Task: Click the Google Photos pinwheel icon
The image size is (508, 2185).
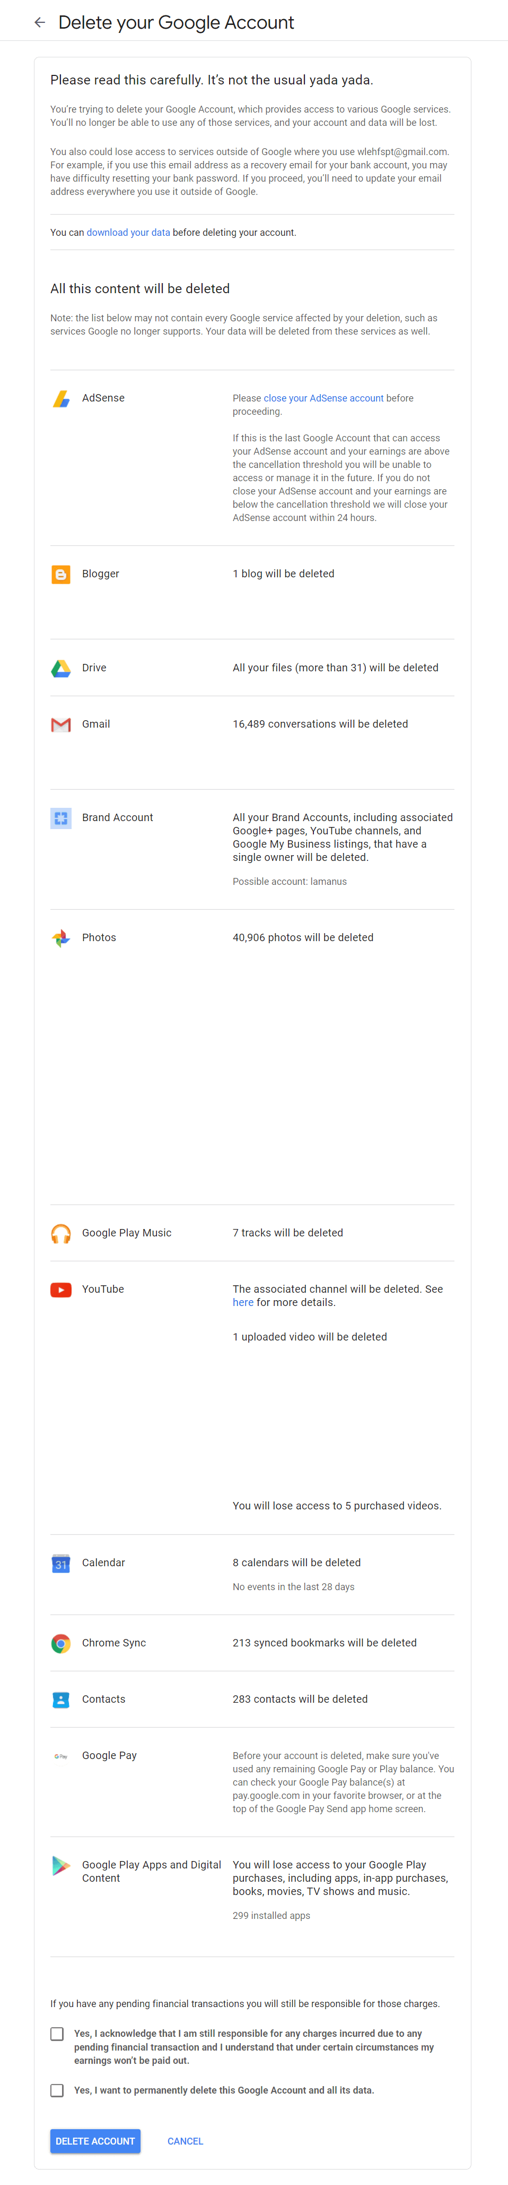Action: coord(61,938)
